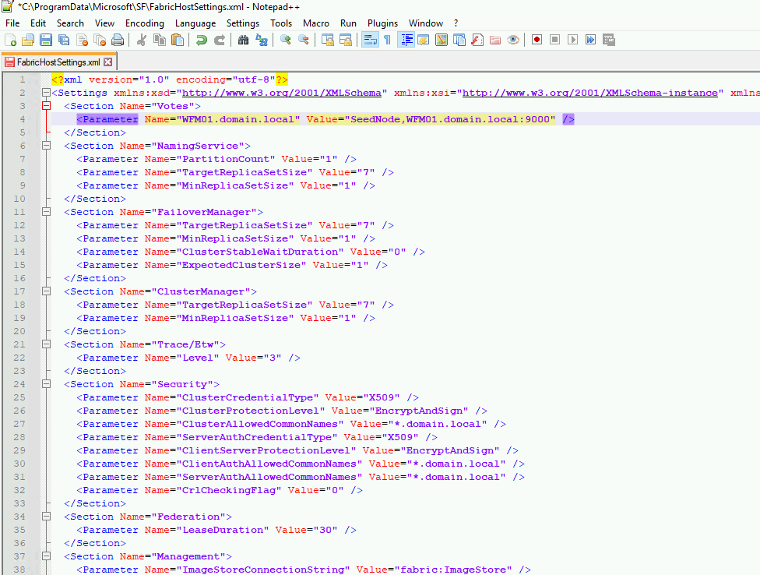This screenshot has width=760, height=575.
Task: Open the Function List icon
Action: point(477,40)
